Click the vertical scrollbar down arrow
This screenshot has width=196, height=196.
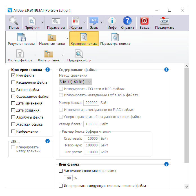(x=186, y=186)
